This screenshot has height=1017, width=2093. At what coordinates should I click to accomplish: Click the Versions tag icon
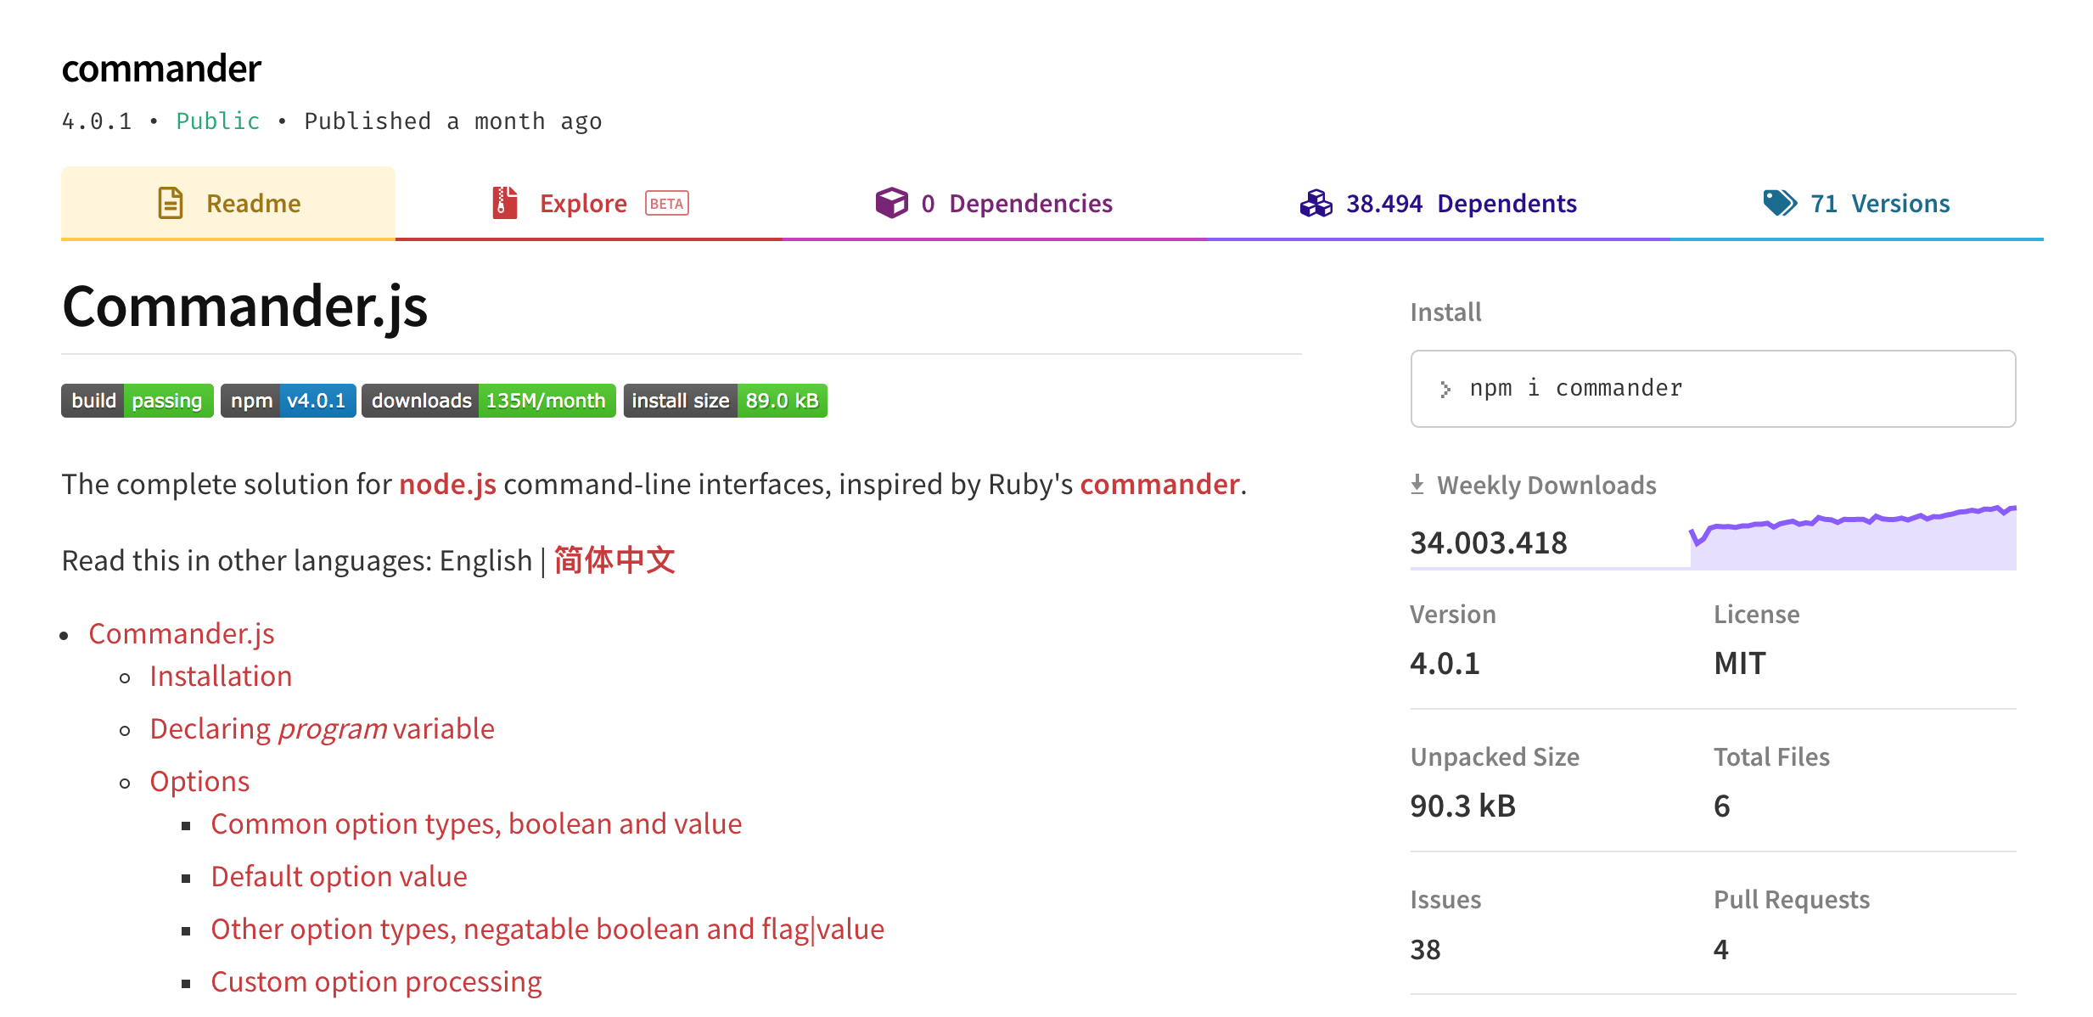point(1779,203)
